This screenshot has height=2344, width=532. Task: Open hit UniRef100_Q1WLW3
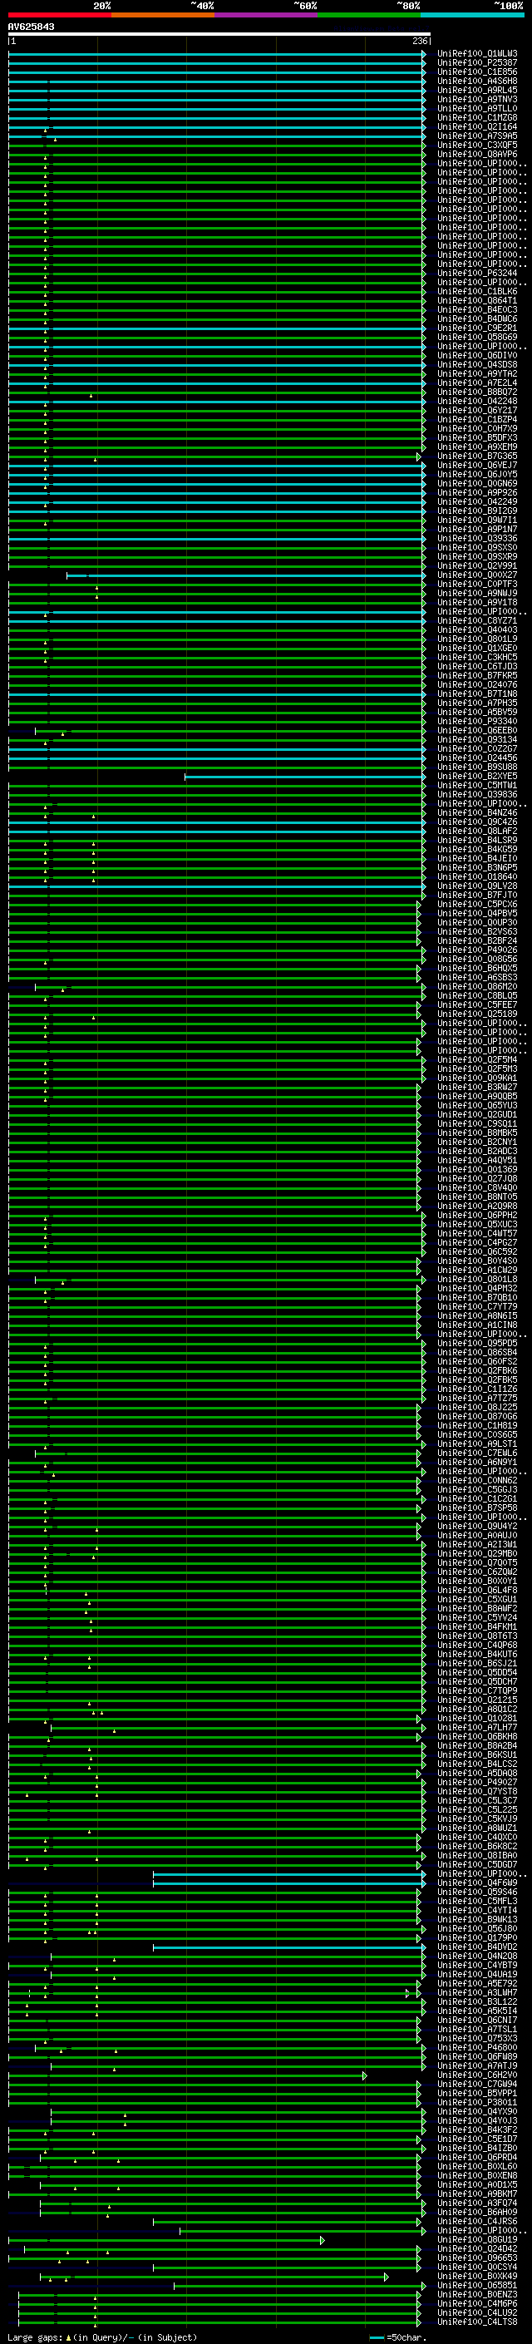[x=476, y=54]
